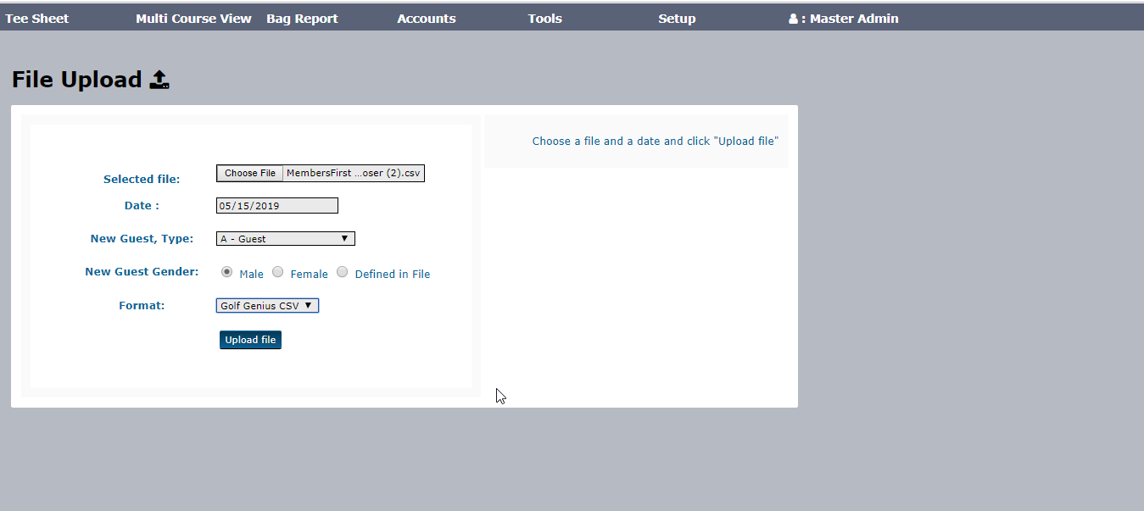Click the selected file name MembersFirst csv
This screenshot has width=1144, height=511.
pyautogui.click(x=353, y=173)
